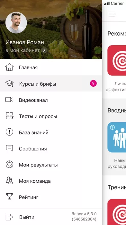Open the user profile avatar photo
The image size is (126, 225).
16,23
